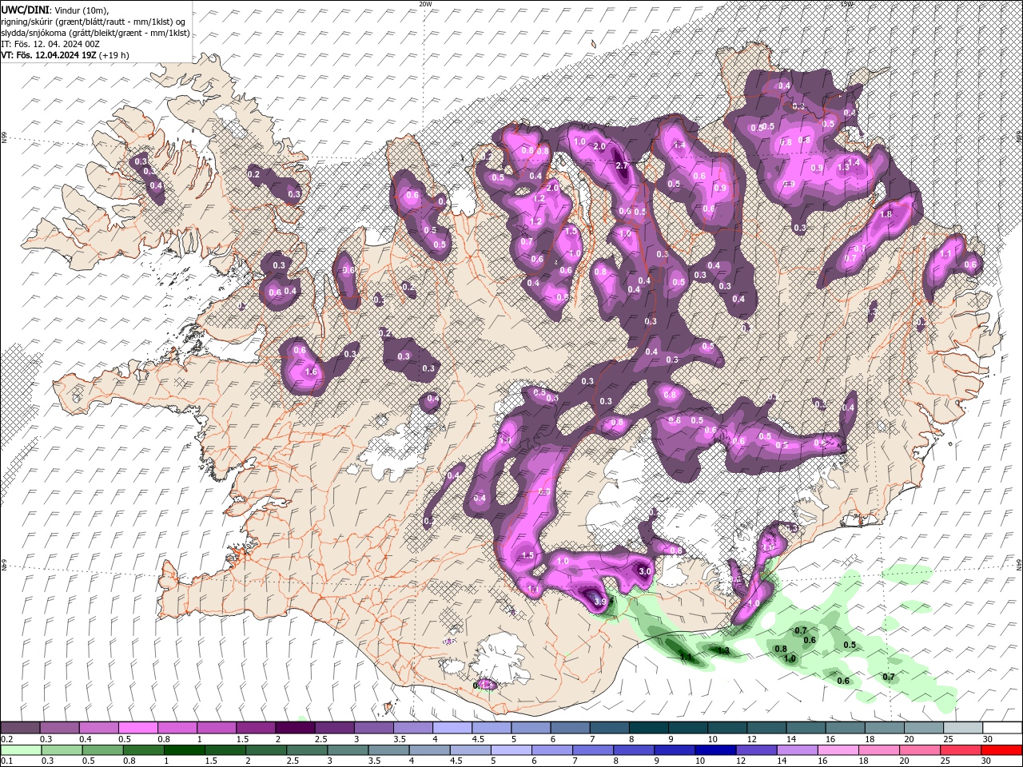Pick the bright pink 0.5 swatch in snow scale

pos(137,728)
